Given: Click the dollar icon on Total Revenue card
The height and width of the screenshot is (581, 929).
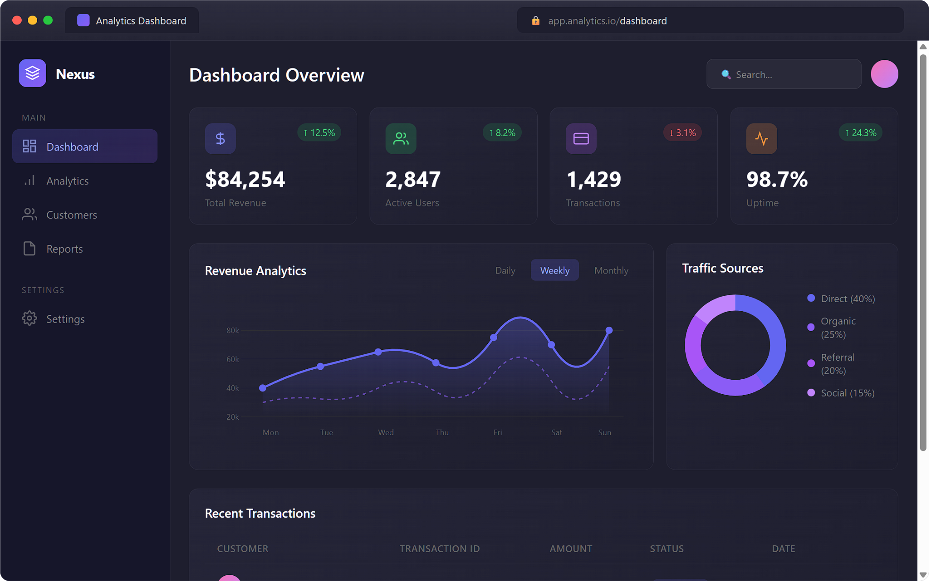Looking at the screenshot, I should [220, 138].
